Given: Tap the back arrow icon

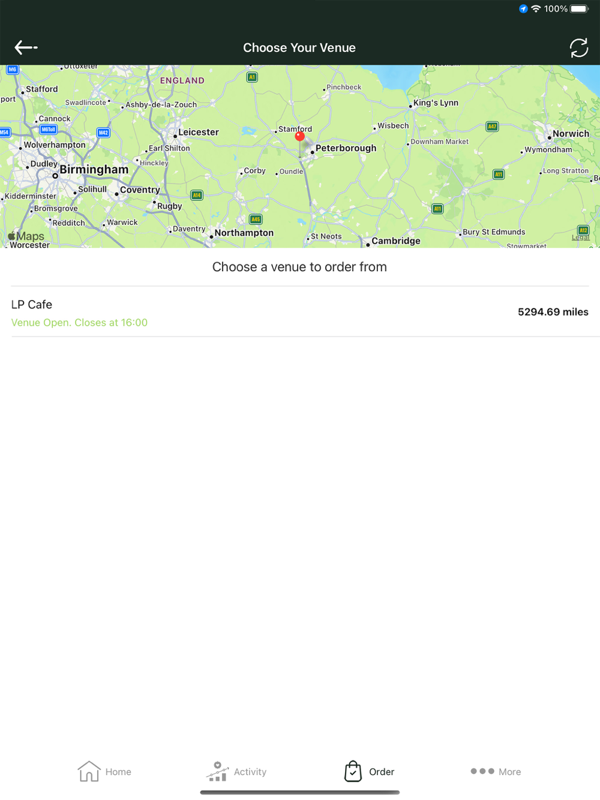Looking at the screenshot, I should (x=26, y=47).
